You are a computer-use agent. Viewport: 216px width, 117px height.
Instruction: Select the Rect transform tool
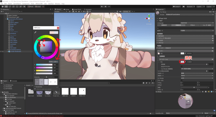(x=17, y=6)
